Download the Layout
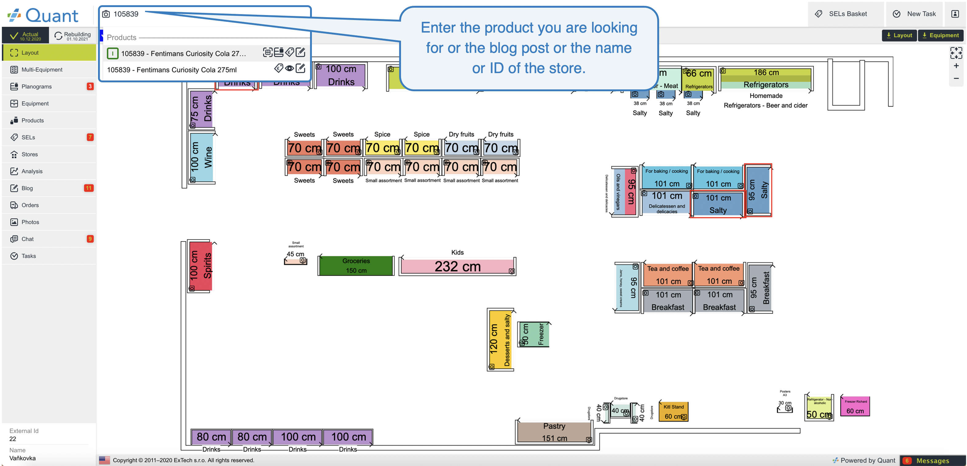The height and width of the screenshot is (466, 967). [x=899, y=35]
